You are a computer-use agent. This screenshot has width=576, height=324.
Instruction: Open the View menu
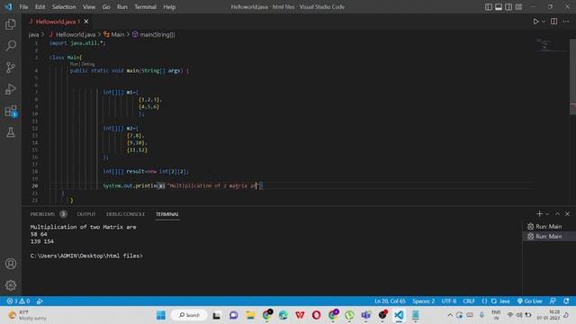(89, 6)
